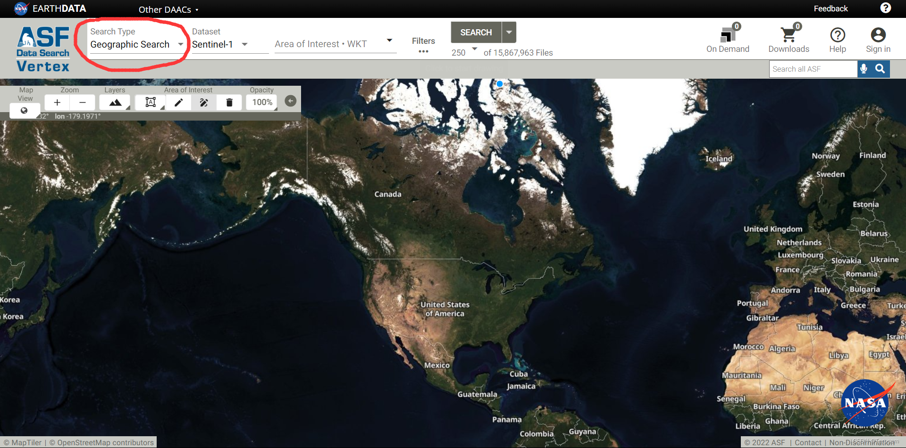The width and height of the screenshot is (906, 448).
Task: Click the Algeria label on the map
Action: pyautogui.click(x=782, y=349)
